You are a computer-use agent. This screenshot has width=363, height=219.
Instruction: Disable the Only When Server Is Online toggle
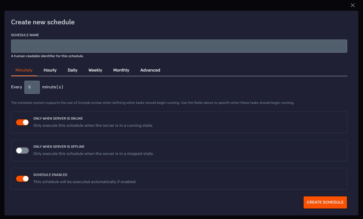point(22,122)
